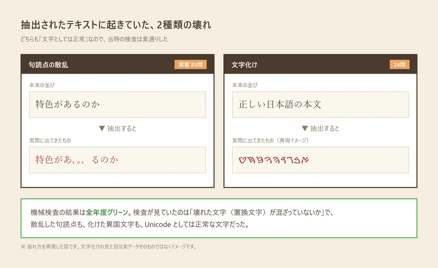438x268 pixels.
Task: Select the 文字化け panel header
Action: pyautogui.click(x=320, y=65)
